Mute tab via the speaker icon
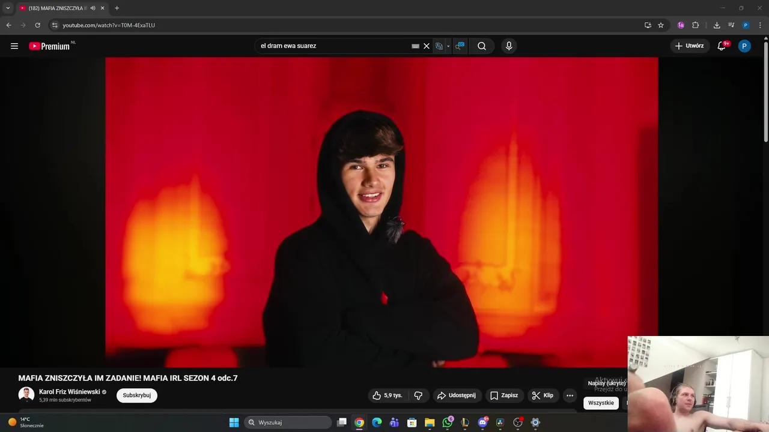 pyautogui.click(x=93, y=8)
